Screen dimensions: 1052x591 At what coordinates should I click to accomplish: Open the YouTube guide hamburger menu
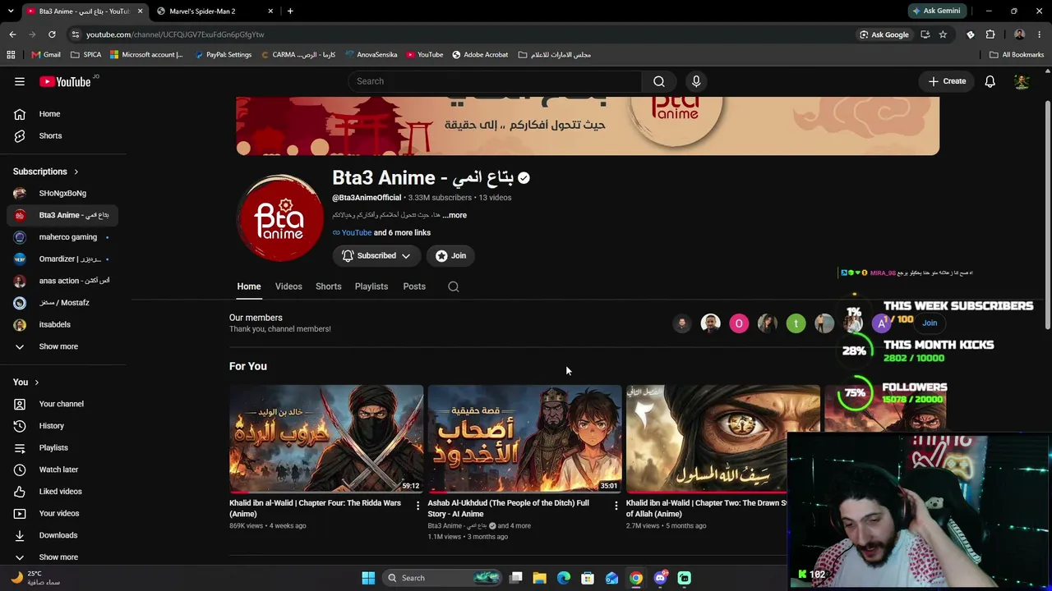20,81
